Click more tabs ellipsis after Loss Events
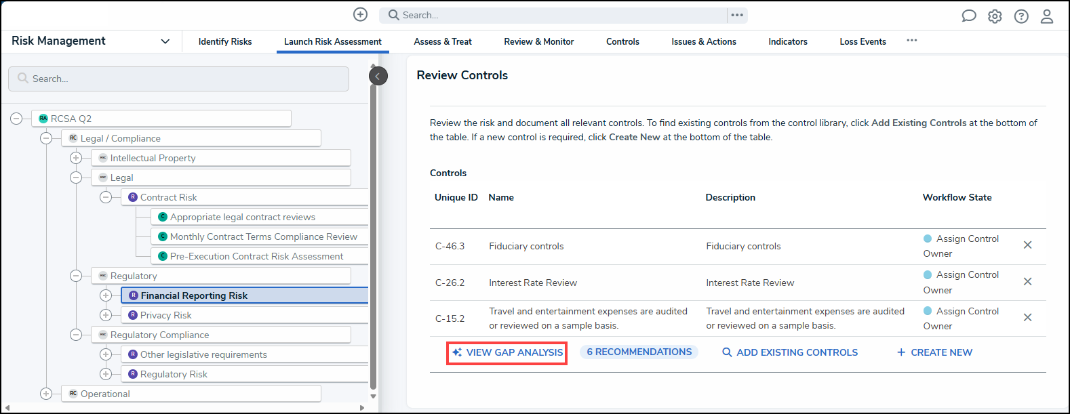This screenshot has height=414, width=1070. tap(912, 41)
